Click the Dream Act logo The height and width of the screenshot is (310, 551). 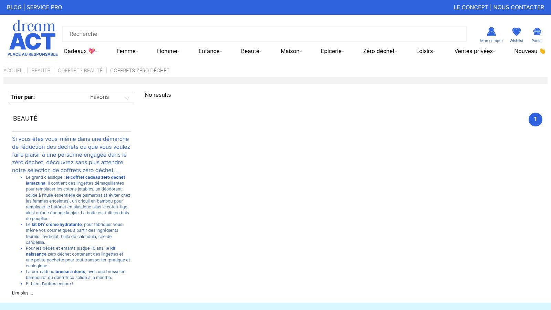pos(33,38)
